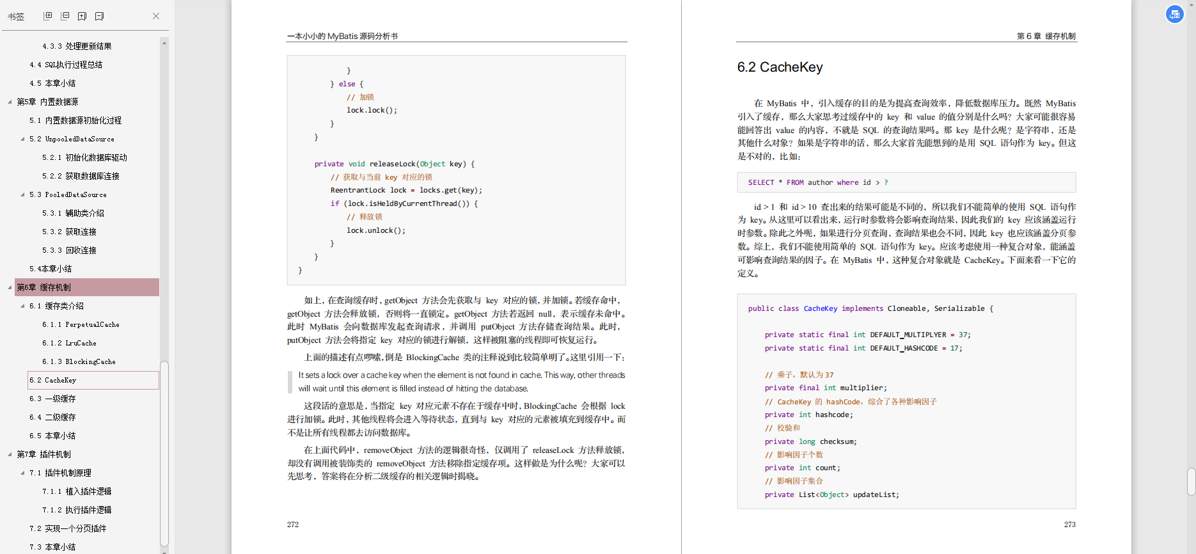The image size is (1196, 554).
Task: Jump to bookmark 7.2 实现一个分页插件
Action: 68,528
